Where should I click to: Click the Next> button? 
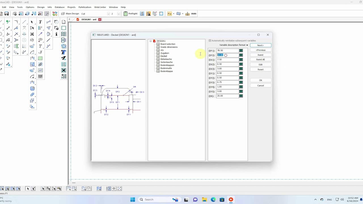click(260, 45)
